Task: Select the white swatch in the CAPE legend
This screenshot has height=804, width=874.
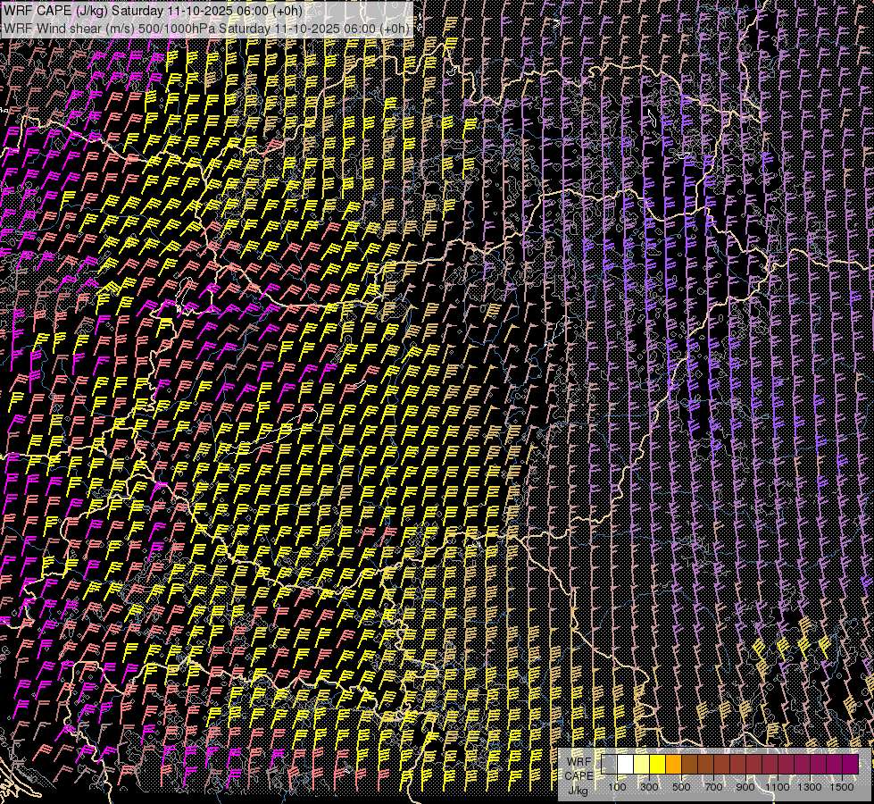Action: click(x=625, y=765)
